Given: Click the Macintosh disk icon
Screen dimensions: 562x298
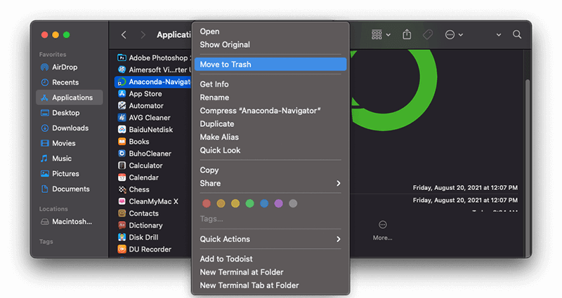Looking at the screenshot, I should tap(44, 222).
